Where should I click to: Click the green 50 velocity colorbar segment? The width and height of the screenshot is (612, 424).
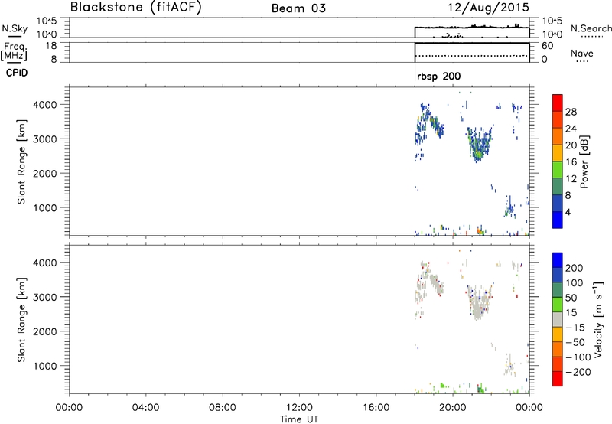pos(558,305)
